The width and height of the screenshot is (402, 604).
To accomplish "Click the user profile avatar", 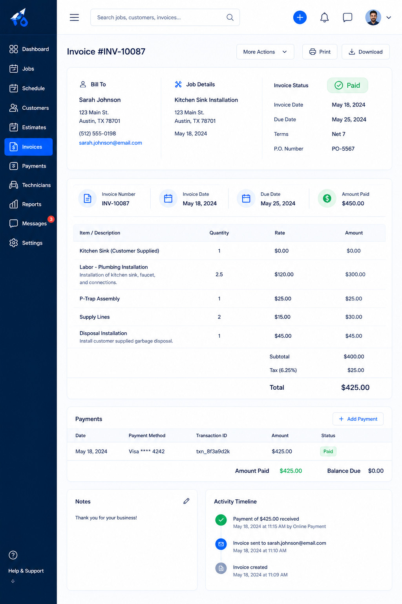I will (373, 17).
